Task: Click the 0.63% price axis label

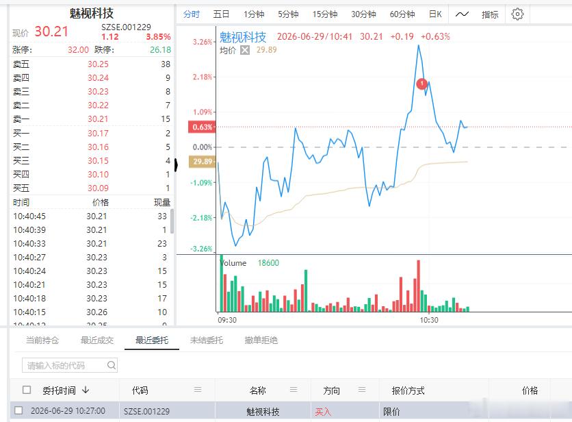Action: tap(202, 127)
